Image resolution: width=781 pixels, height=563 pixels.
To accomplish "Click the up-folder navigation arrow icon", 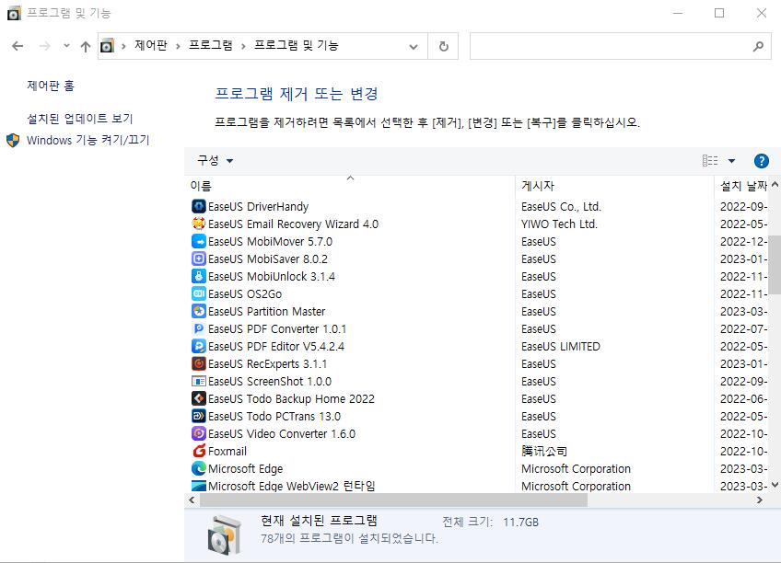I will pyautogui.click(x=85, y=46).
